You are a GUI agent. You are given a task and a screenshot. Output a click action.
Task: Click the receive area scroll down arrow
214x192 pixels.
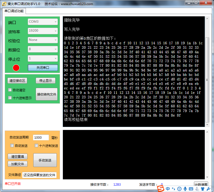click(207, 125)
